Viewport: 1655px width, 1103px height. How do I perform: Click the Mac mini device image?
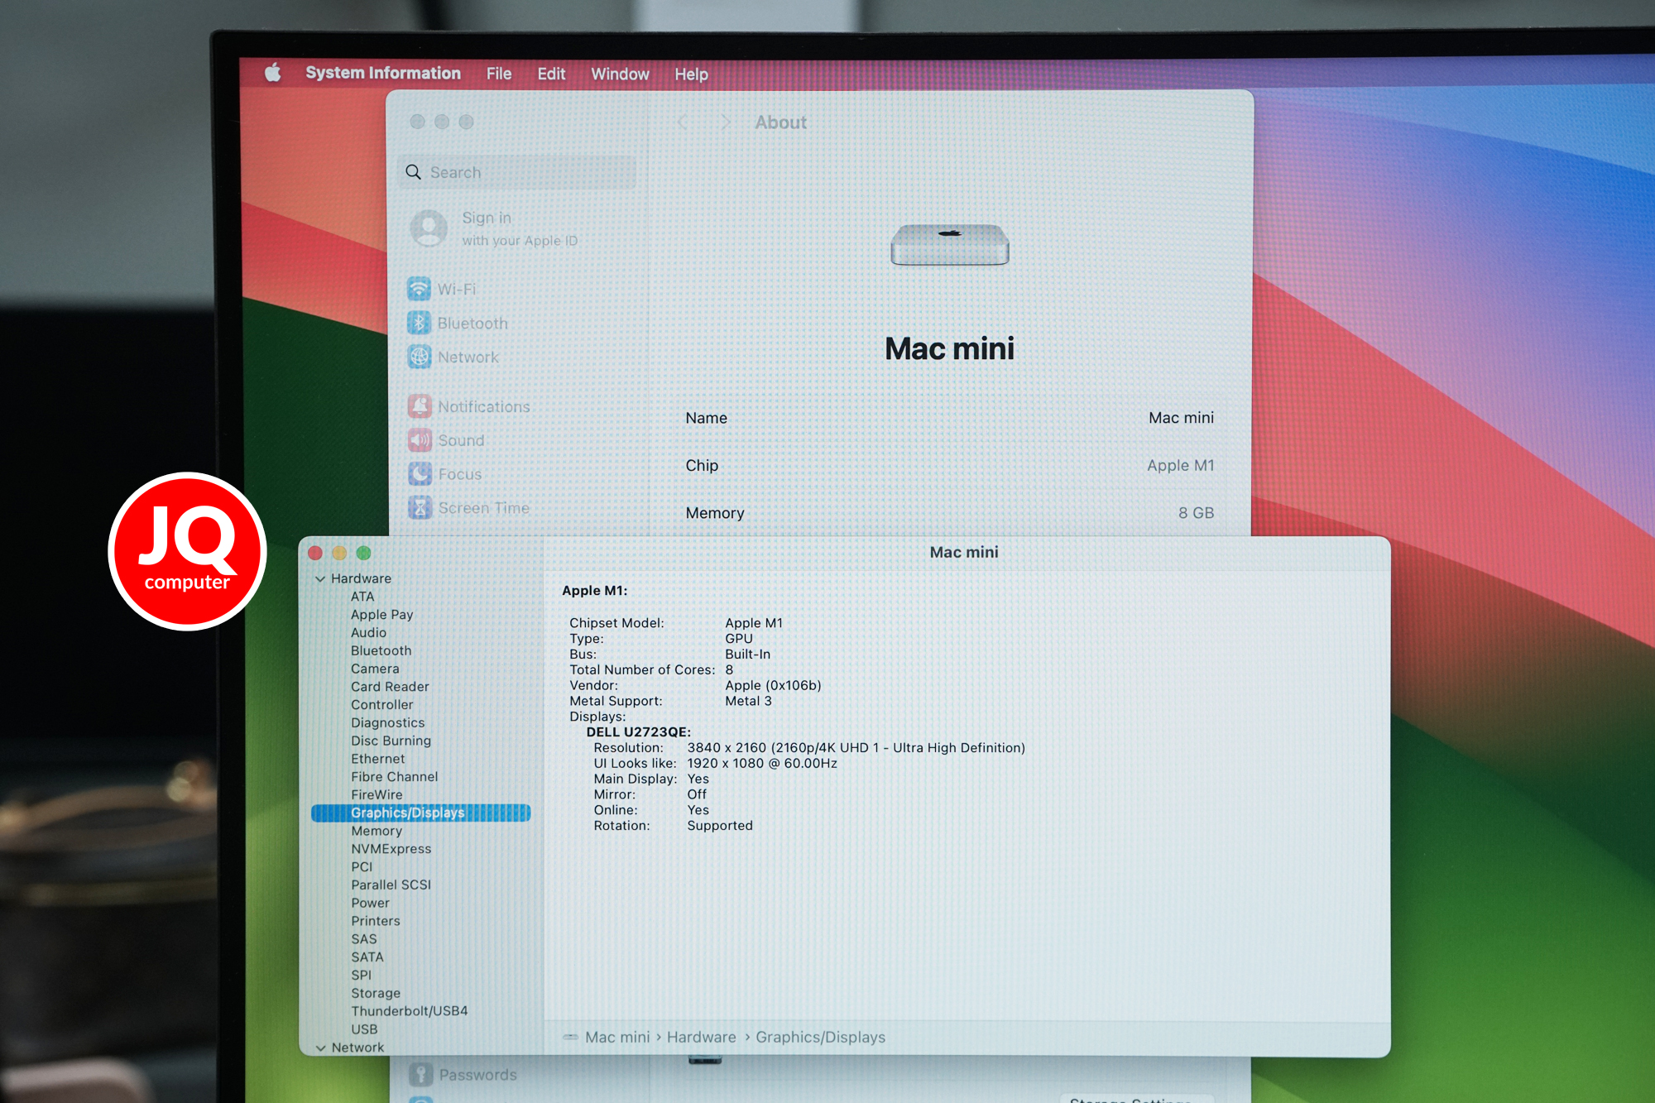pos(949,245)
